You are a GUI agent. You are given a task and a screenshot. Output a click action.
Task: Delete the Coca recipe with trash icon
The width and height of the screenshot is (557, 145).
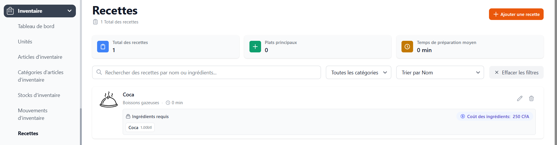531,98
